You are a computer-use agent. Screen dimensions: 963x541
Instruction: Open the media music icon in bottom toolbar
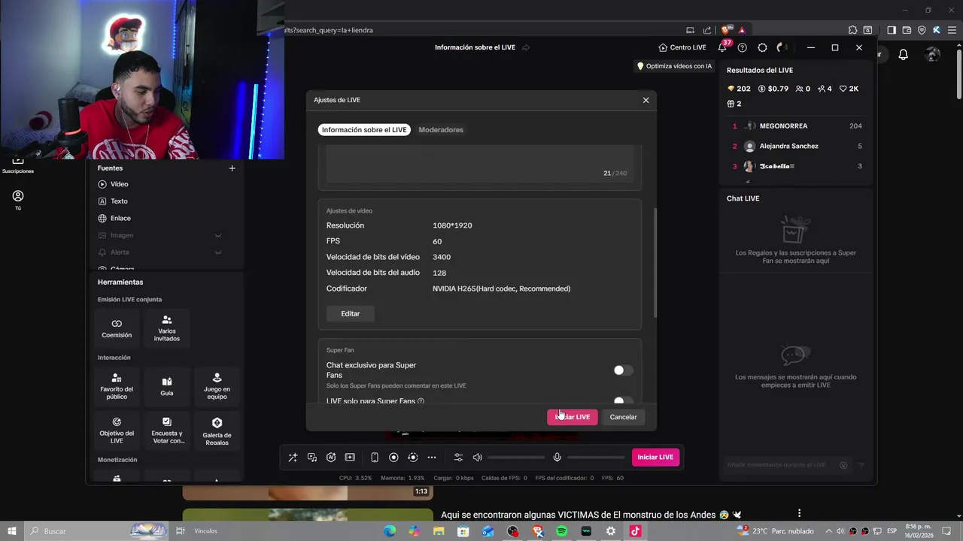tap(312, 457)
